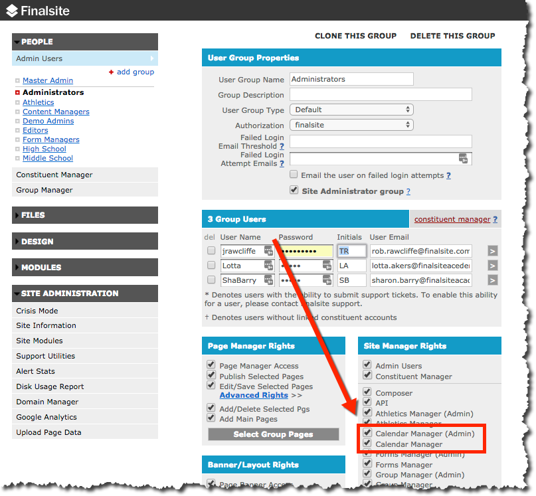536x496 pixels.
Task: Click help icon for email user on failed login
Action: (448, 175)
